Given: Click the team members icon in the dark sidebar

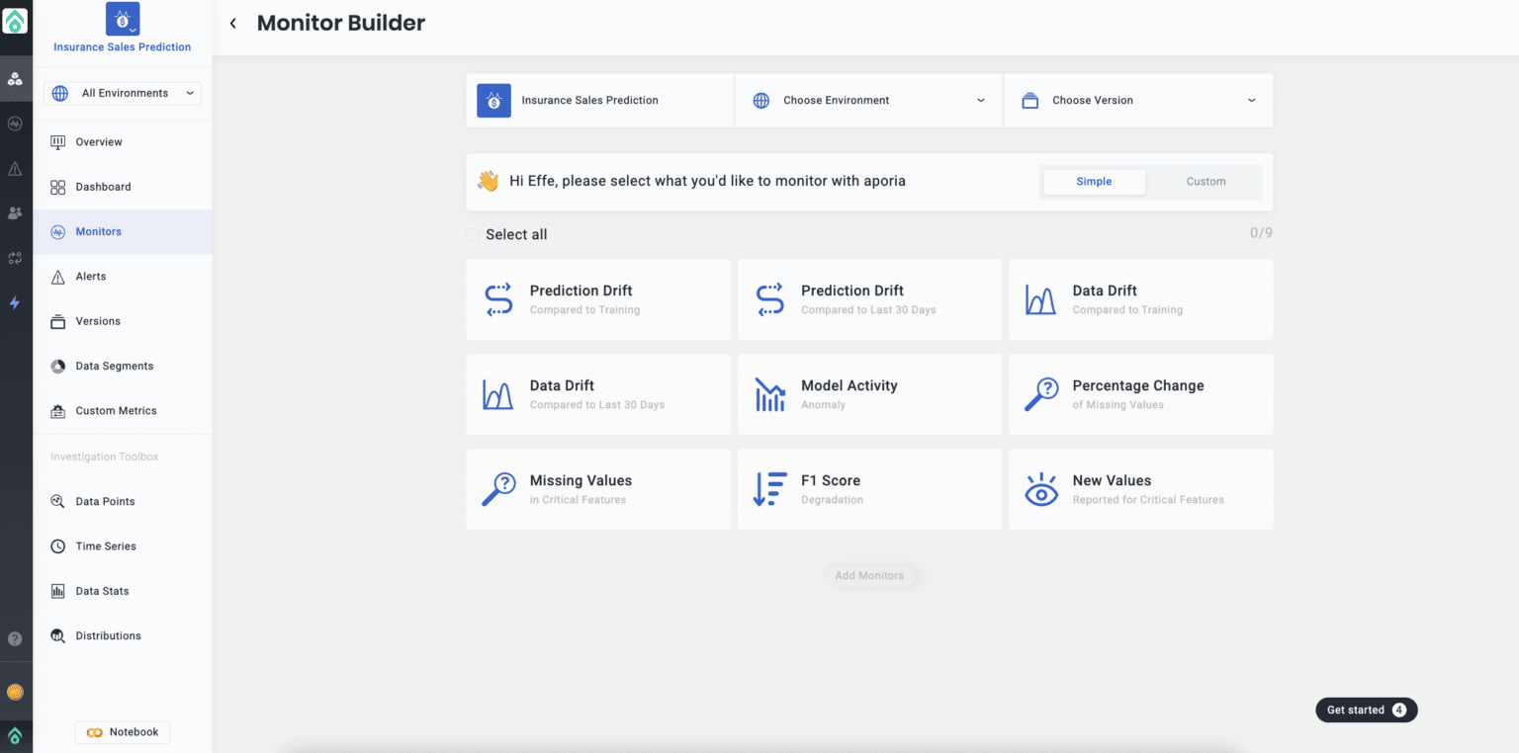Looking at the screenshot, I should (15, 212).
